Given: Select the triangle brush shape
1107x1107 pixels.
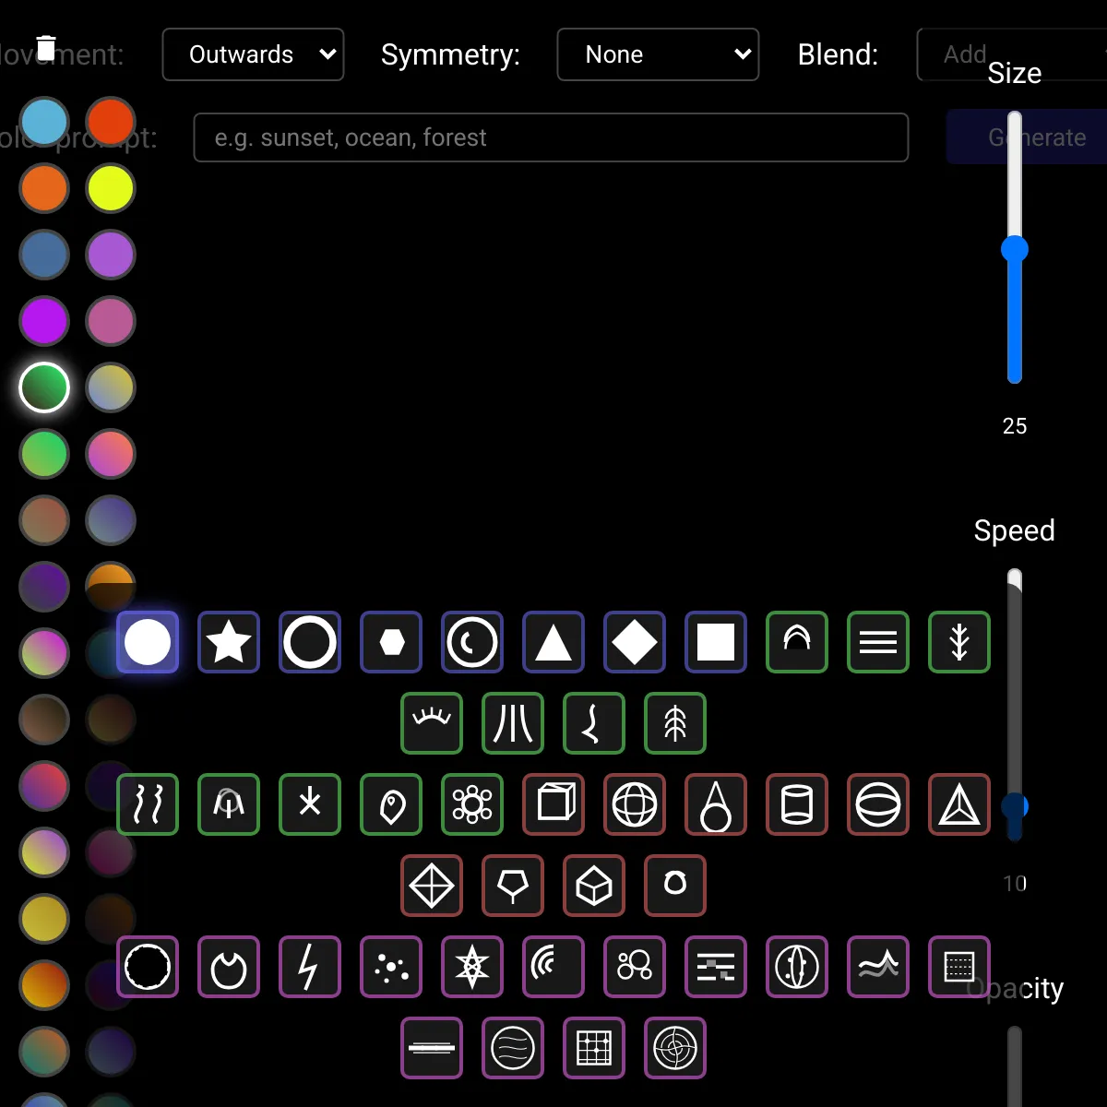Looking at the screenshot, I should (x=553, y=642).
